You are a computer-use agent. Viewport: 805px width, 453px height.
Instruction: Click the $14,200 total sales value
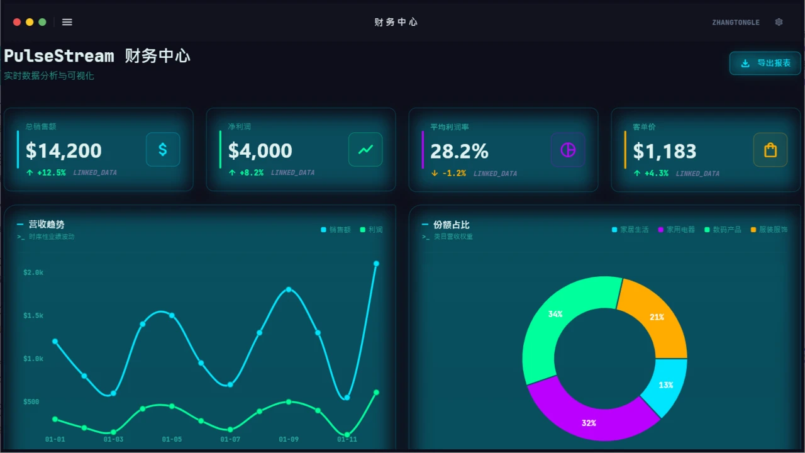tap(64, 151)
